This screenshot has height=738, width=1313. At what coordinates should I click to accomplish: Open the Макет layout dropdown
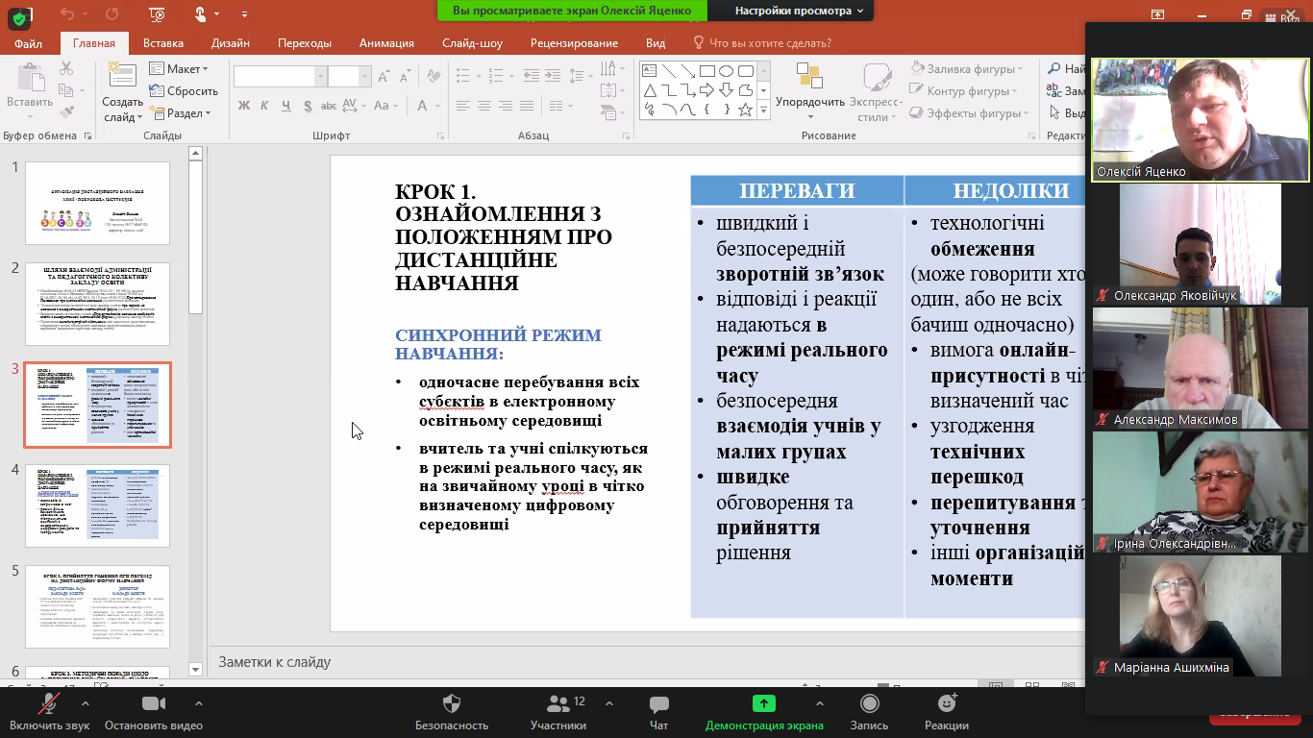coord(180,69)
